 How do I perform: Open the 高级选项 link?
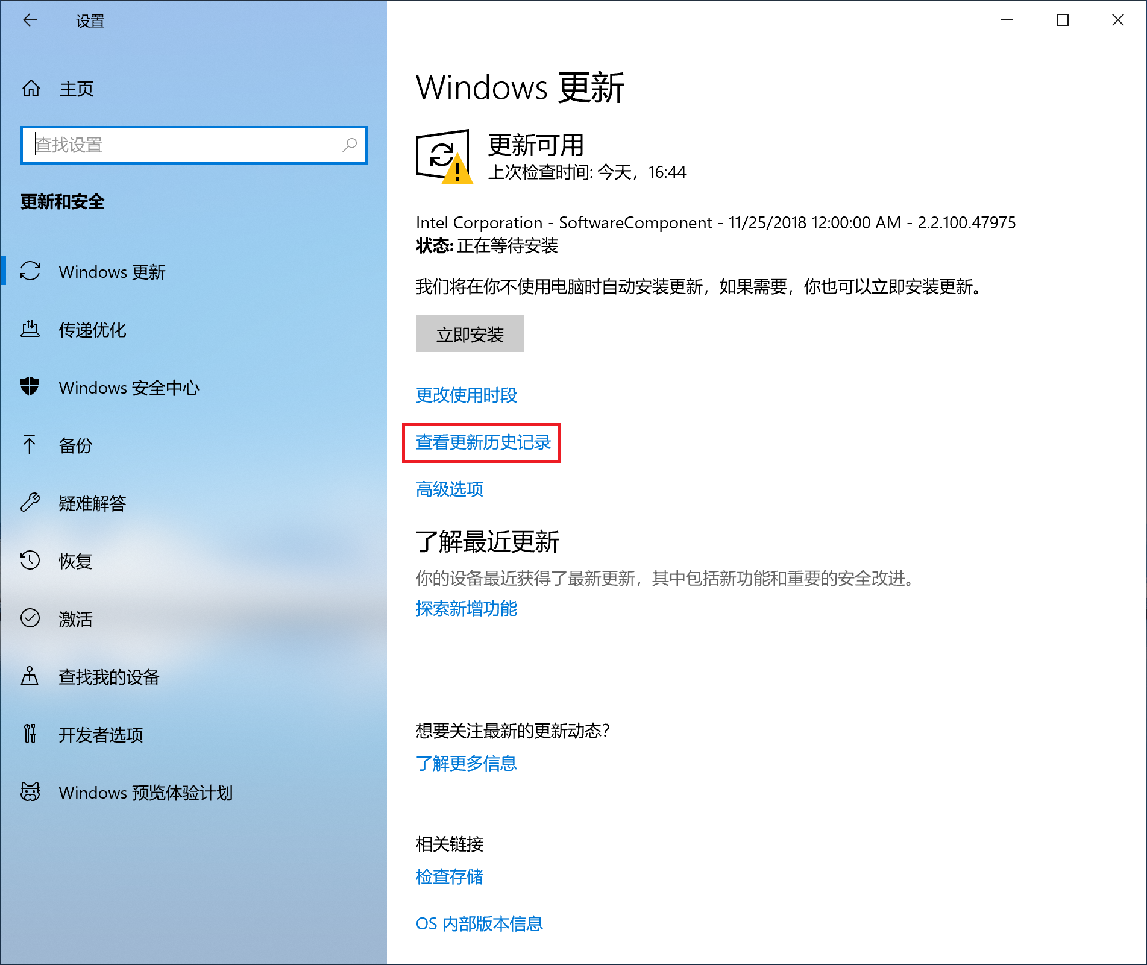click(449, 489)
